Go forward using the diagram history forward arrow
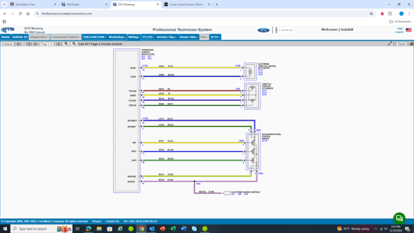The image size is (414, 233). tap(28, 44)
